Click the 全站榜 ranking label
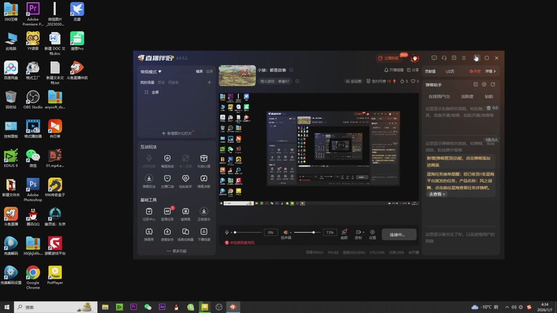The width and height of the screenshot is (557, 313). (354, 81)
